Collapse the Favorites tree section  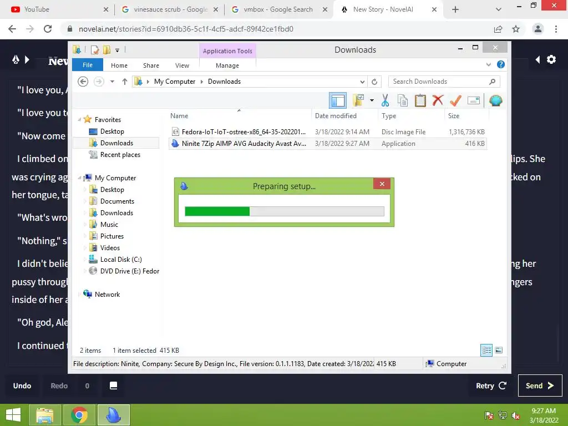click(79, 120)
